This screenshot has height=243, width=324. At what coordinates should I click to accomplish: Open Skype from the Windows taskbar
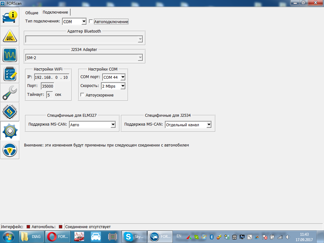coord(134,236)
